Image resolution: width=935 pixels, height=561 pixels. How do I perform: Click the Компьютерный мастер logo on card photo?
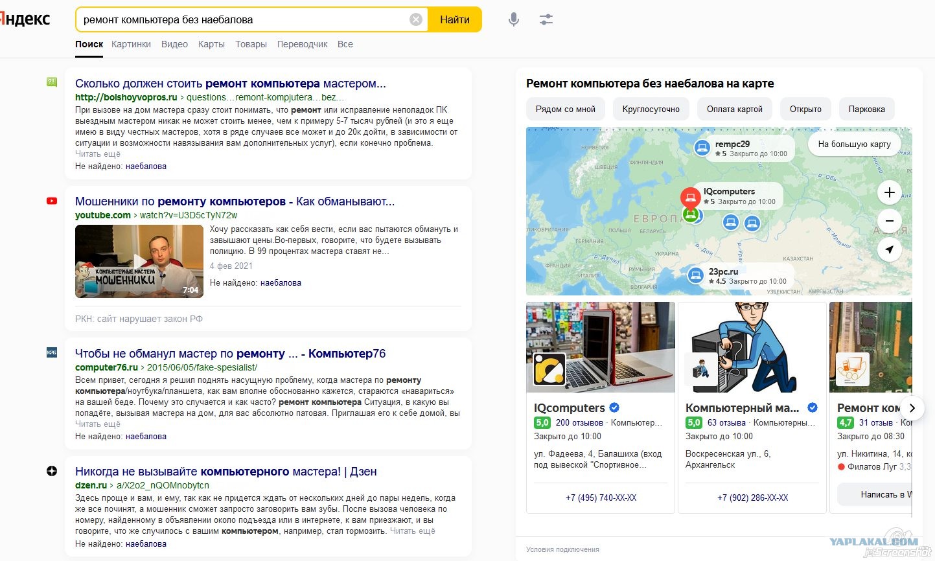pos(700,369)
